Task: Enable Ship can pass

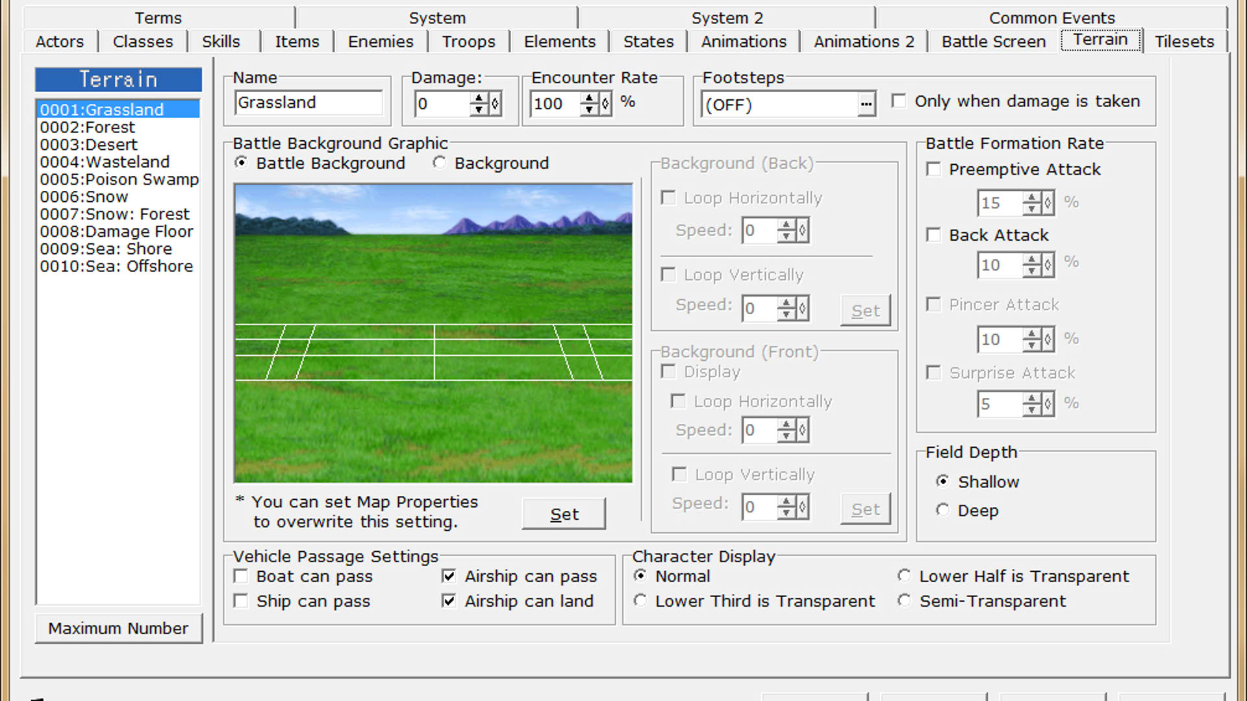Action: [241, 601]
